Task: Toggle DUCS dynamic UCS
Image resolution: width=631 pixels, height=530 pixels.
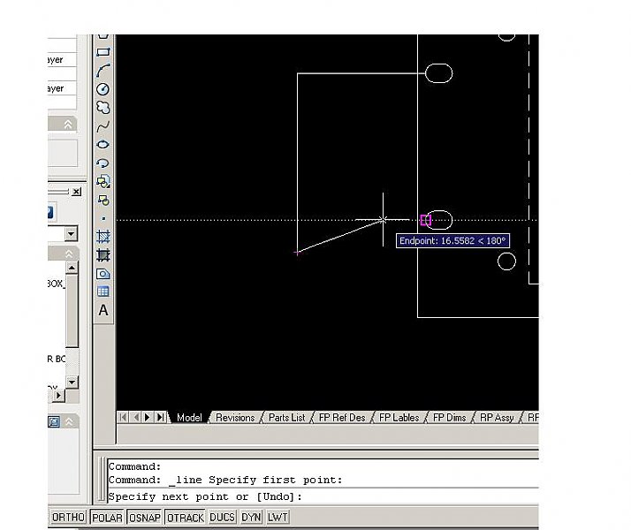Action: pyautogui.click(x=222, y=517)
